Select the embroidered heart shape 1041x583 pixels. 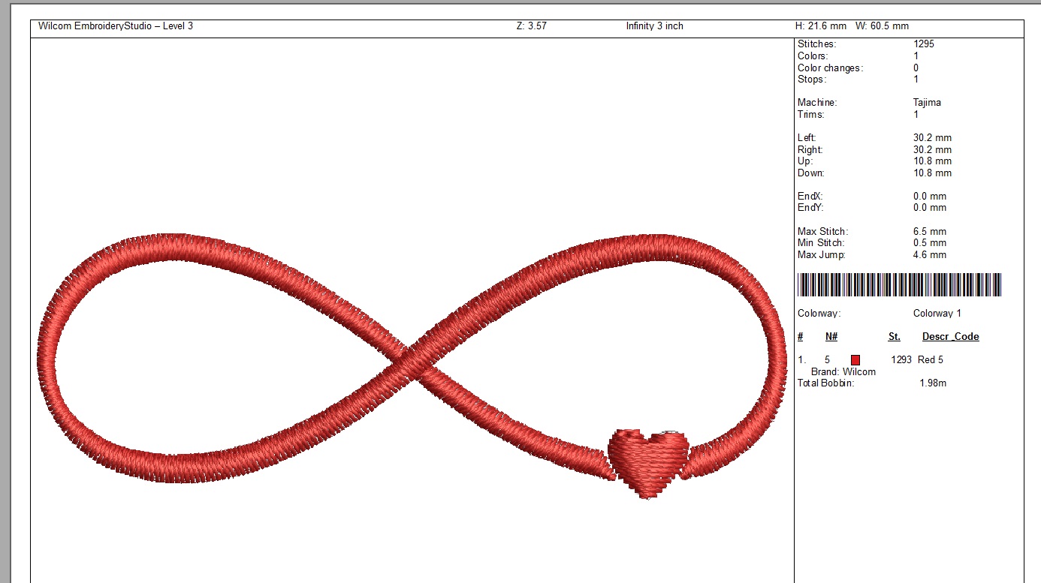pos(647,460)
